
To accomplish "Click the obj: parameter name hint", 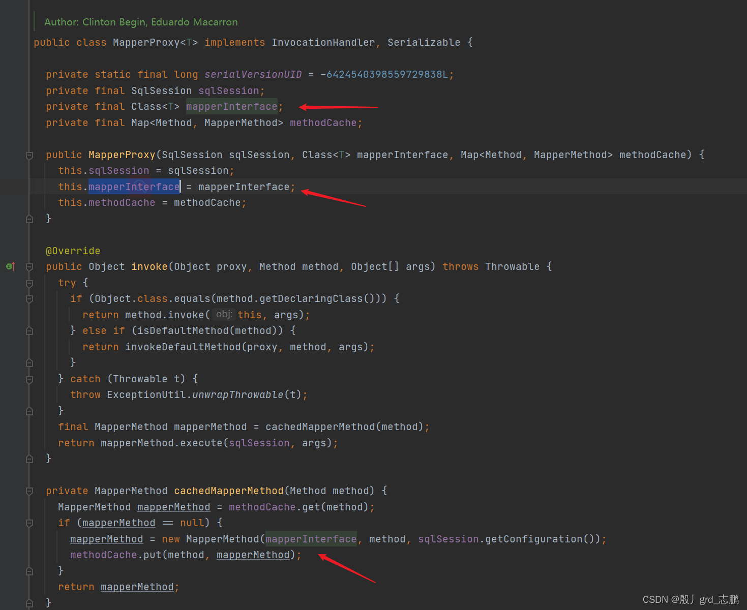I will pos(224,315).
